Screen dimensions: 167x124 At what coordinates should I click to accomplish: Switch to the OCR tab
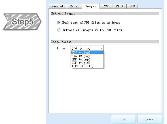(132, 6)
